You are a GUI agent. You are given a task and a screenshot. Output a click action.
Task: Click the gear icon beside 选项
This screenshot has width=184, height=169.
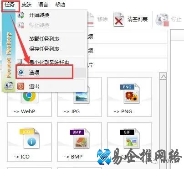click(x=21, y=73)
